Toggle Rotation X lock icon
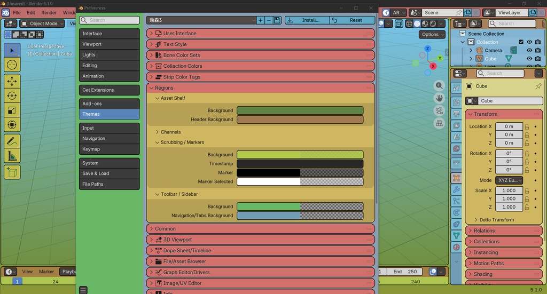 click(527, 153)
